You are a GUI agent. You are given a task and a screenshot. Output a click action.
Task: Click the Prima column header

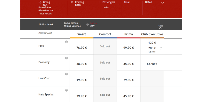tap(128, 34)
